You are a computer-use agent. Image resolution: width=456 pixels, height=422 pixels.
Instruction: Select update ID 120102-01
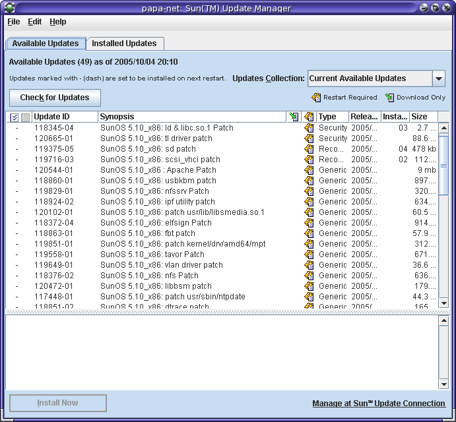tap(53, 212)
